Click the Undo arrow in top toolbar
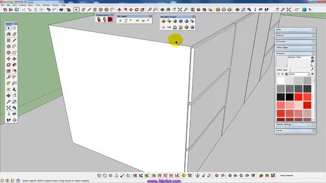 coord(48,10)
